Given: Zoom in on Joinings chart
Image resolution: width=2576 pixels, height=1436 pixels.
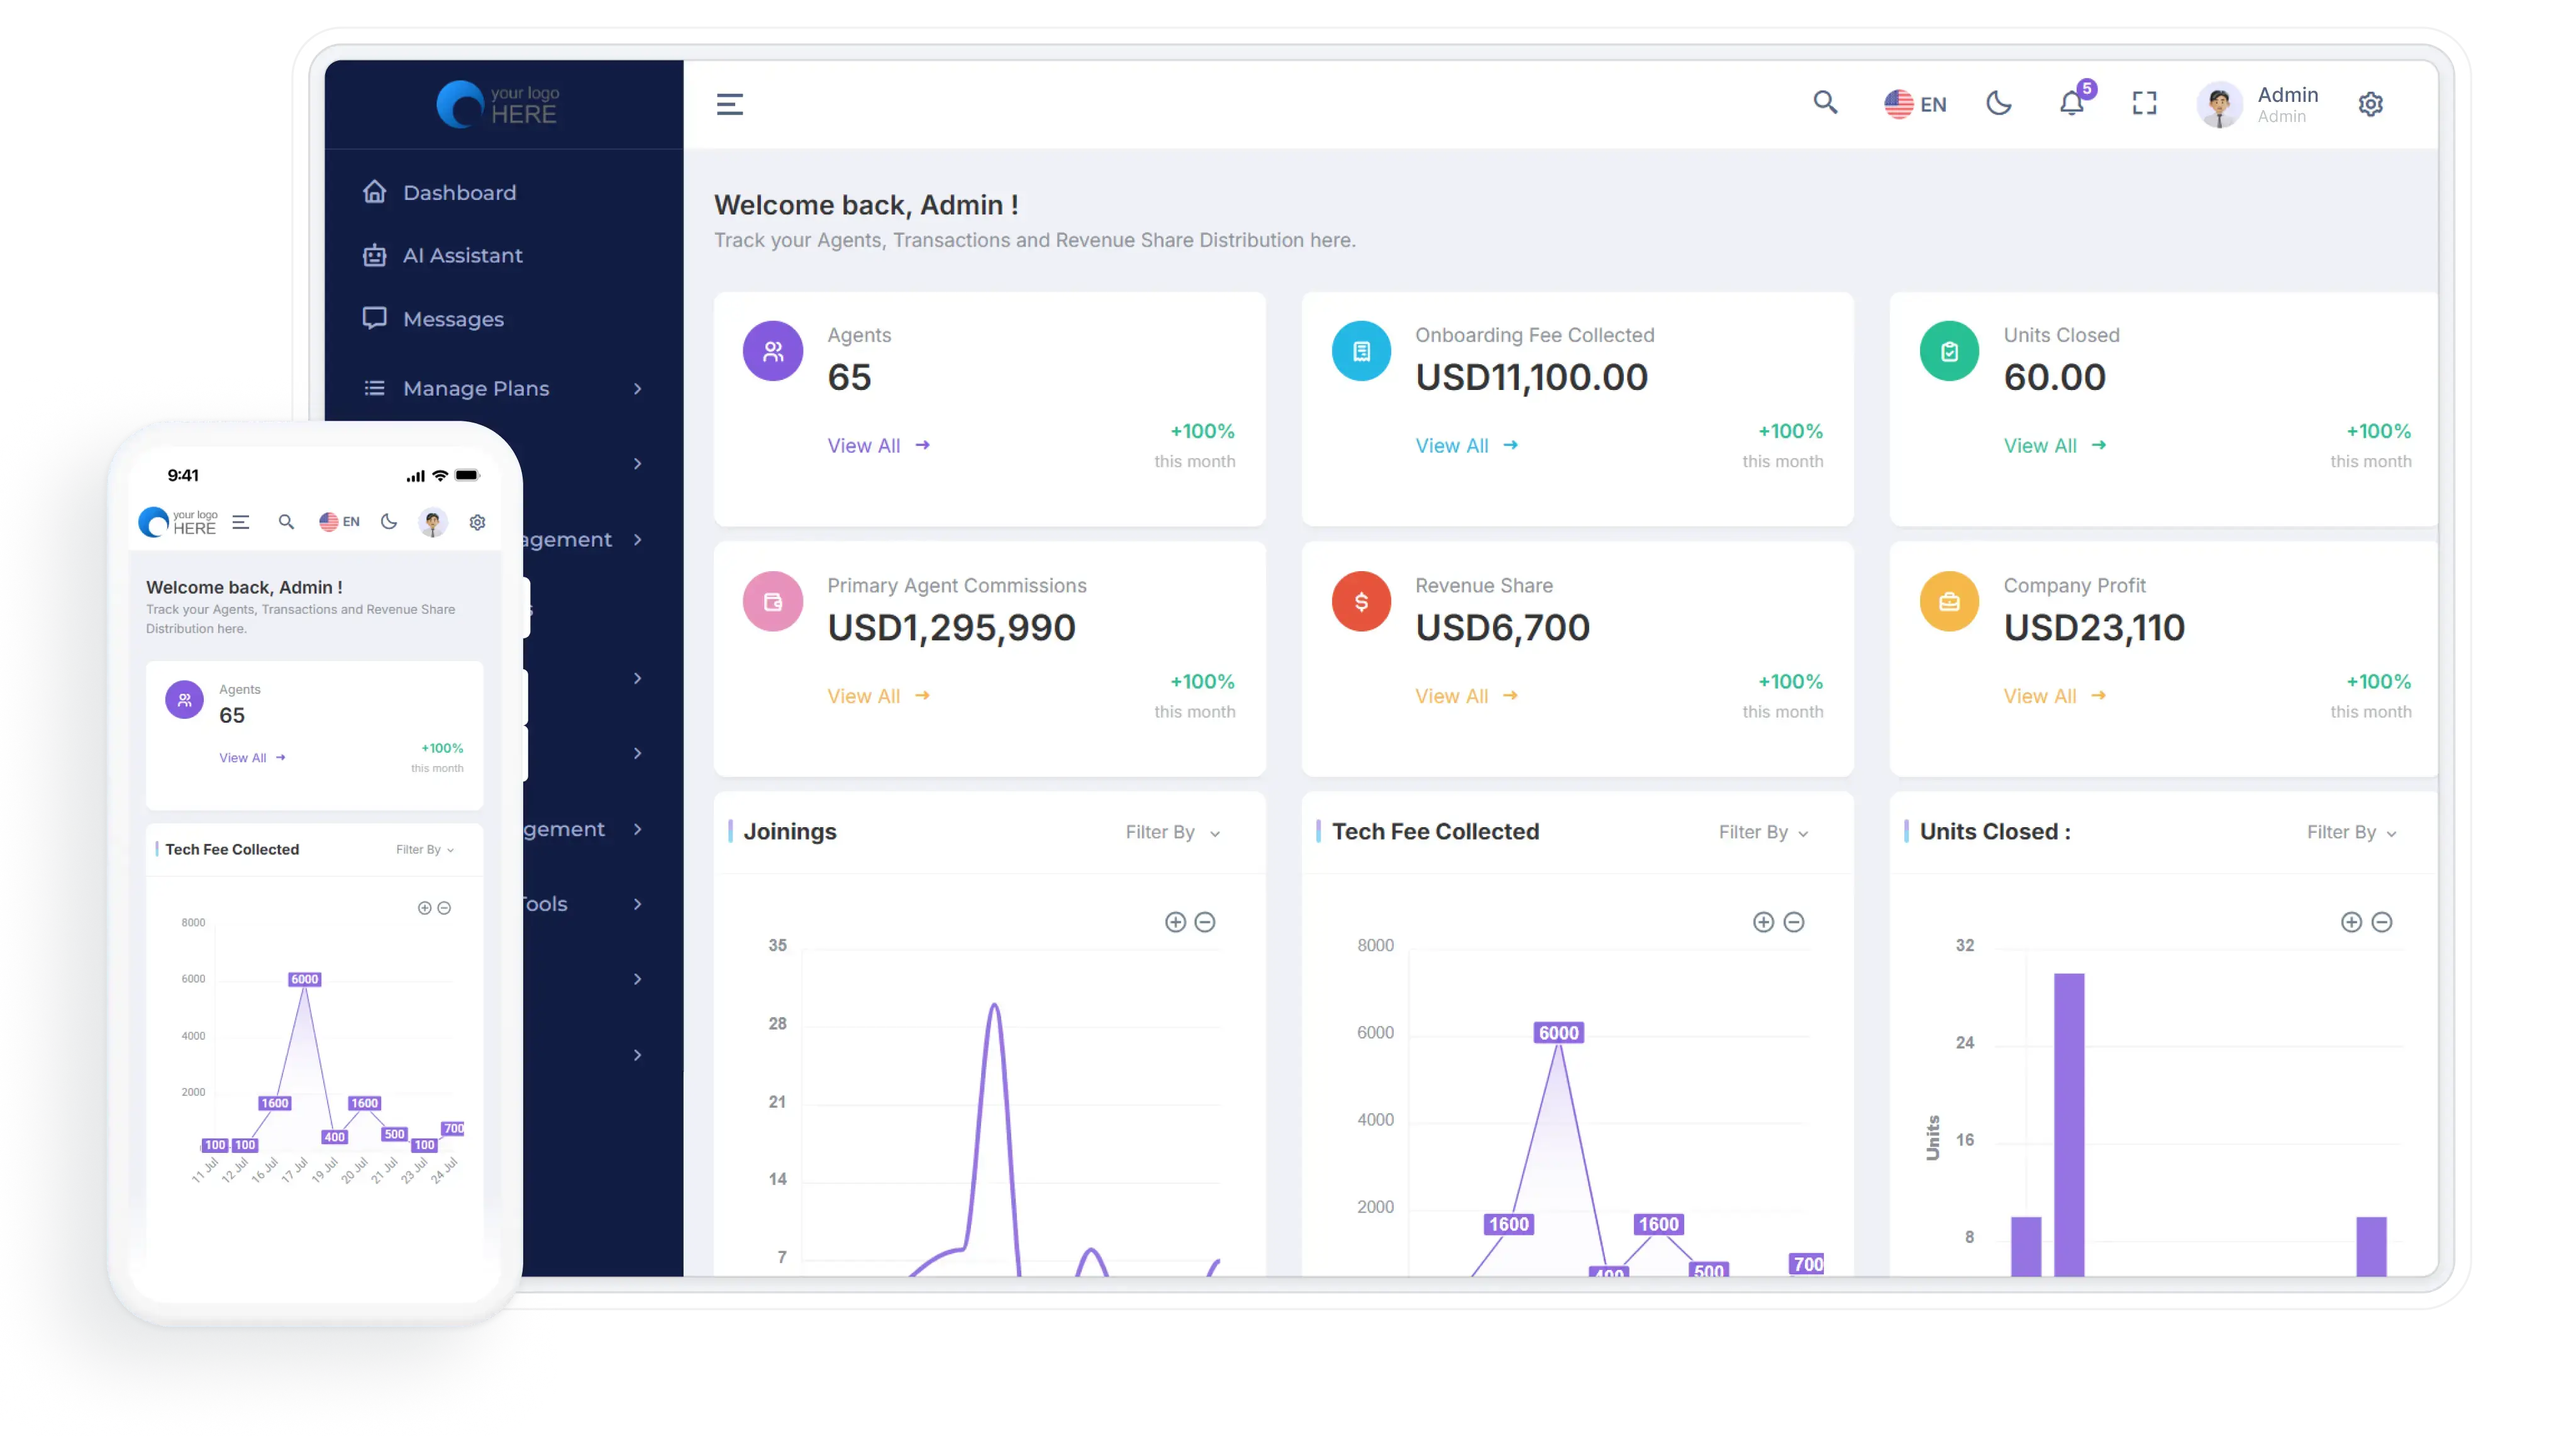Looking at the screenshot, I should coord(1175,922).
